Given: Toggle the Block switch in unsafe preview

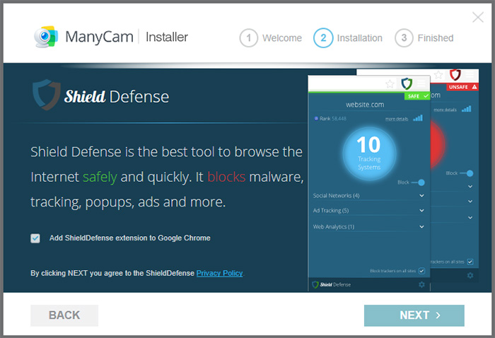Looking at the screenshot, I should (467, 173).
